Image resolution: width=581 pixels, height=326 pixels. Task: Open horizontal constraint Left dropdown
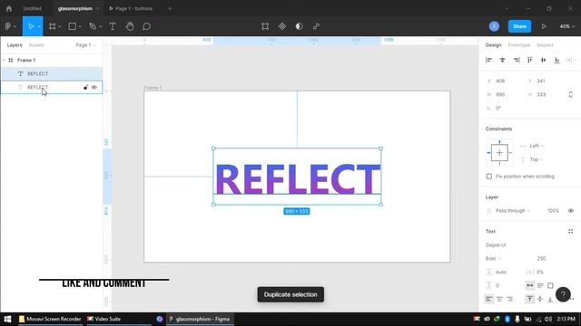537,146
